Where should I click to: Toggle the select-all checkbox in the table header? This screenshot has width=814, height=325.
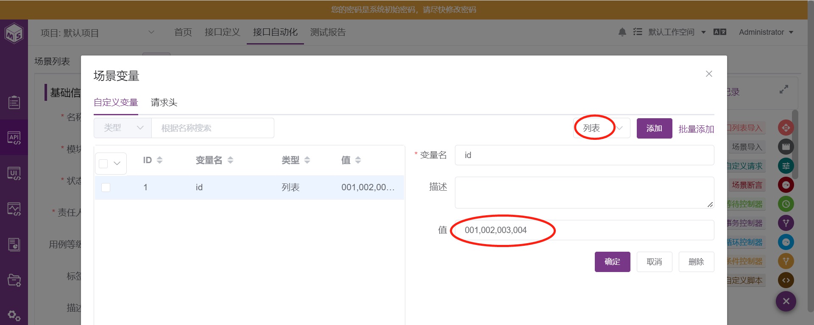click(103, 164)
